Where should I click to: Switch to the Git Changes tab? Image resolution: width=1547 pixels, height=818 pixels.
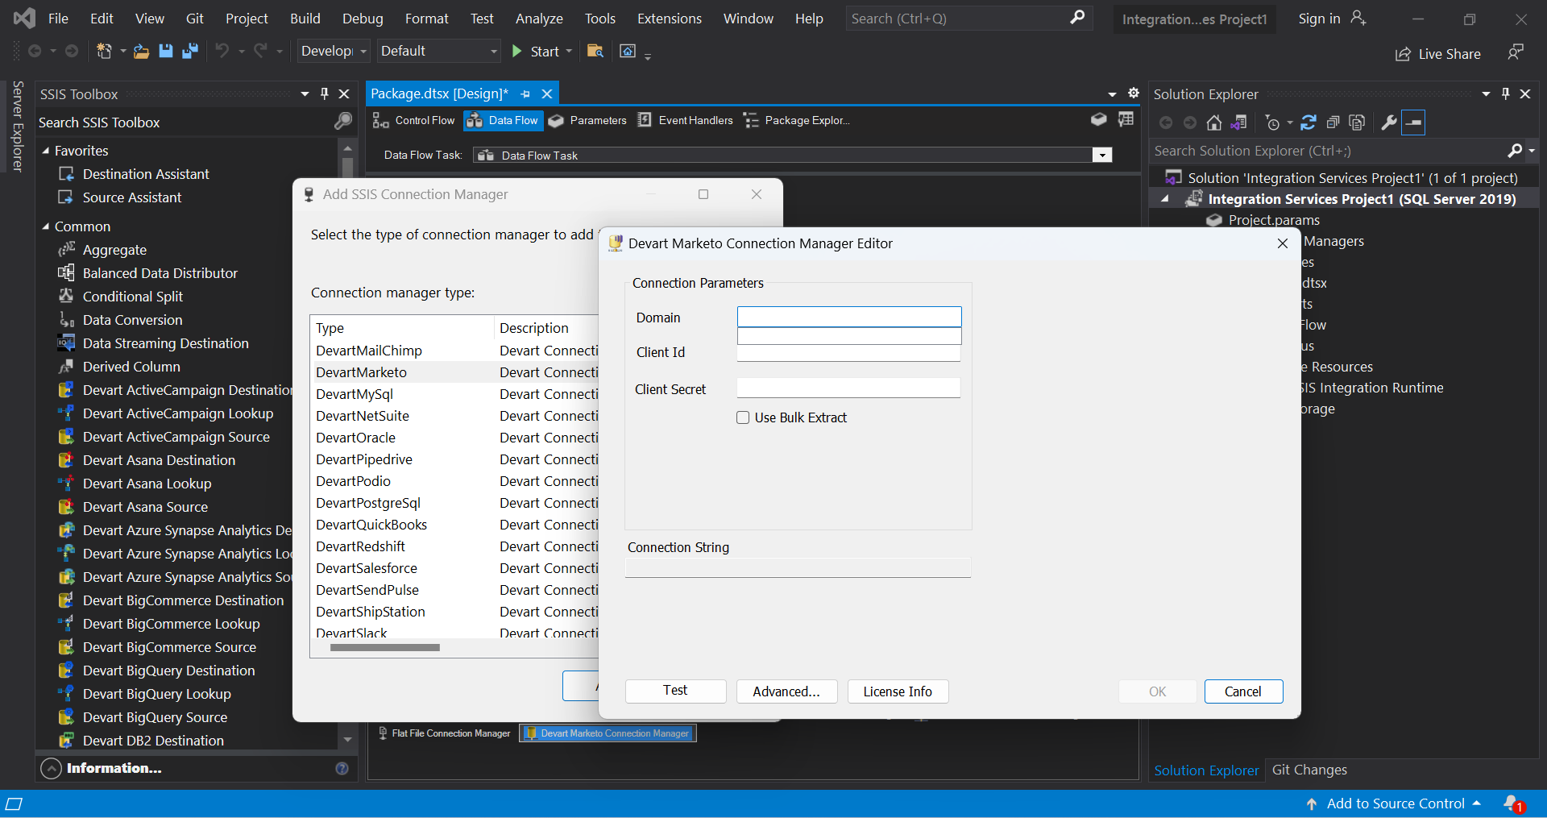tap(1309, 770)
